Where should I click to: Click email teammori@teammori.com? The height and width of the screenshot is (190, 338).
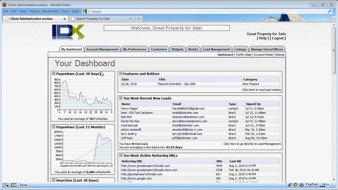[x=188, y=117]
